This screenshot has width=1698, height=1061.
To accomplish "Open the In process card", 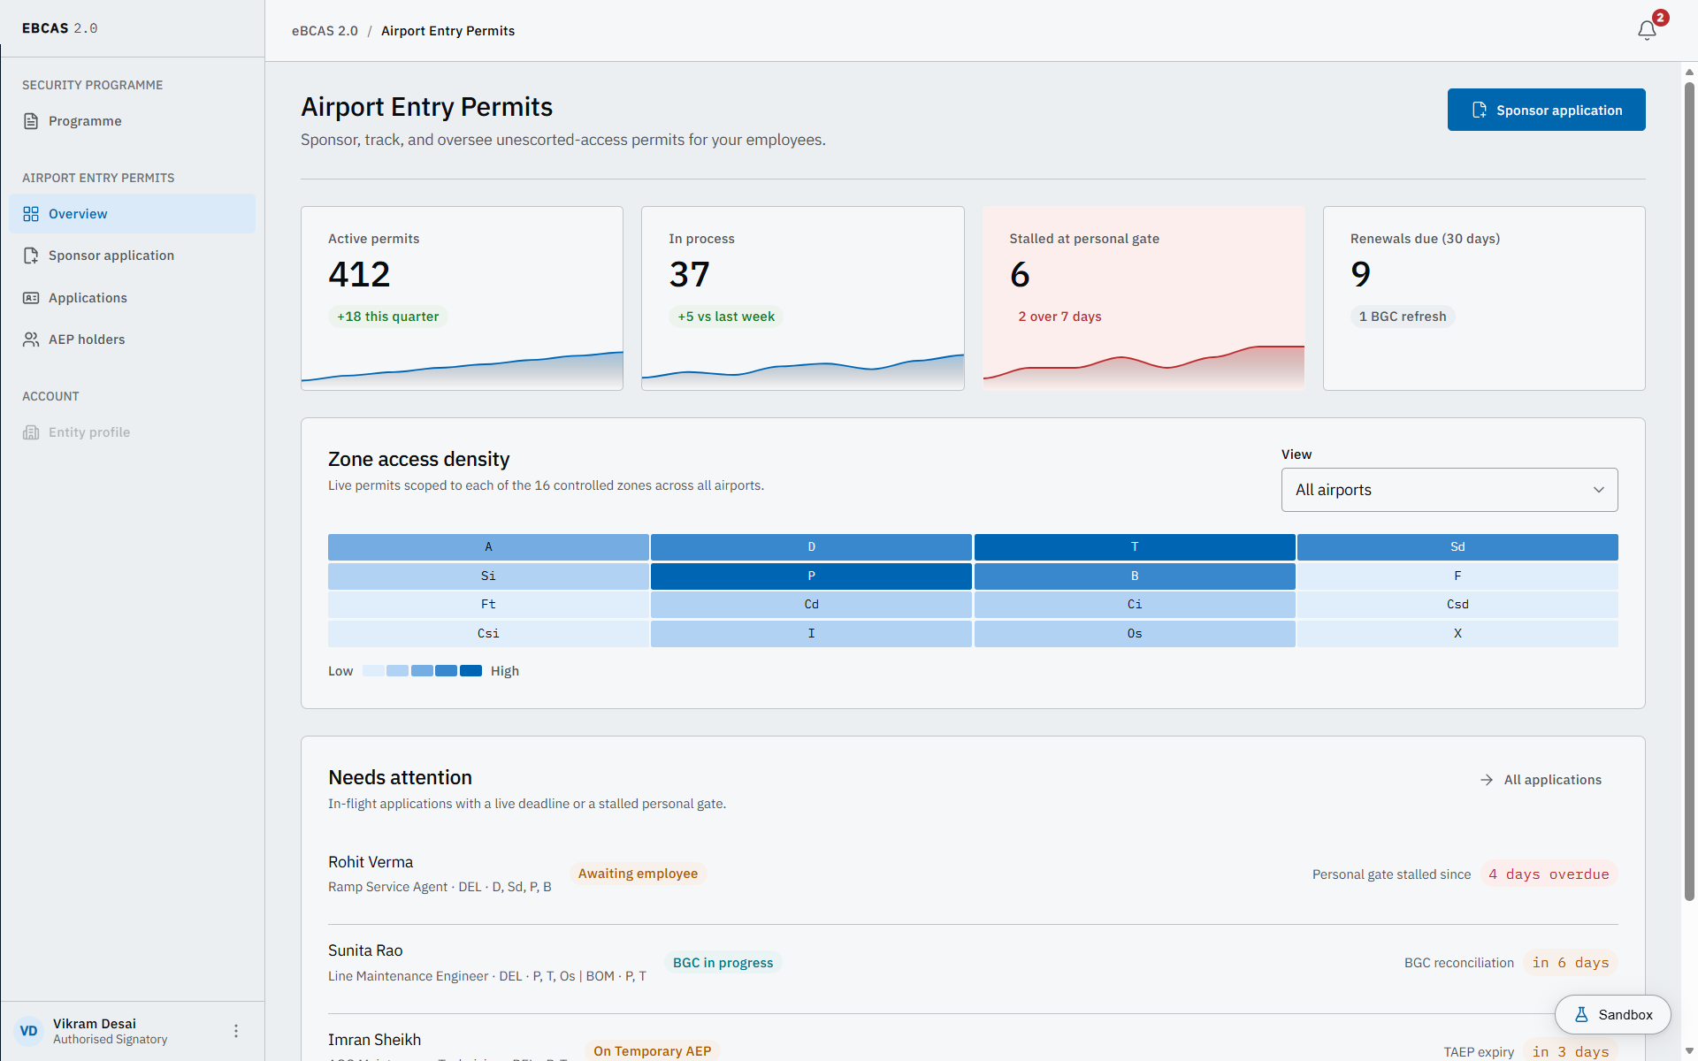I will point(803,298).
